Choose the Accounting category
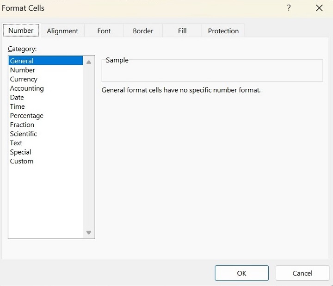The image size is (333, 286). coord(27,88)
